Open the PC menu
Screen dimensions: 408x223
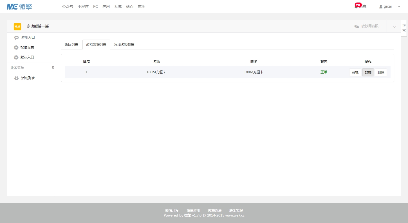[95, 6]
